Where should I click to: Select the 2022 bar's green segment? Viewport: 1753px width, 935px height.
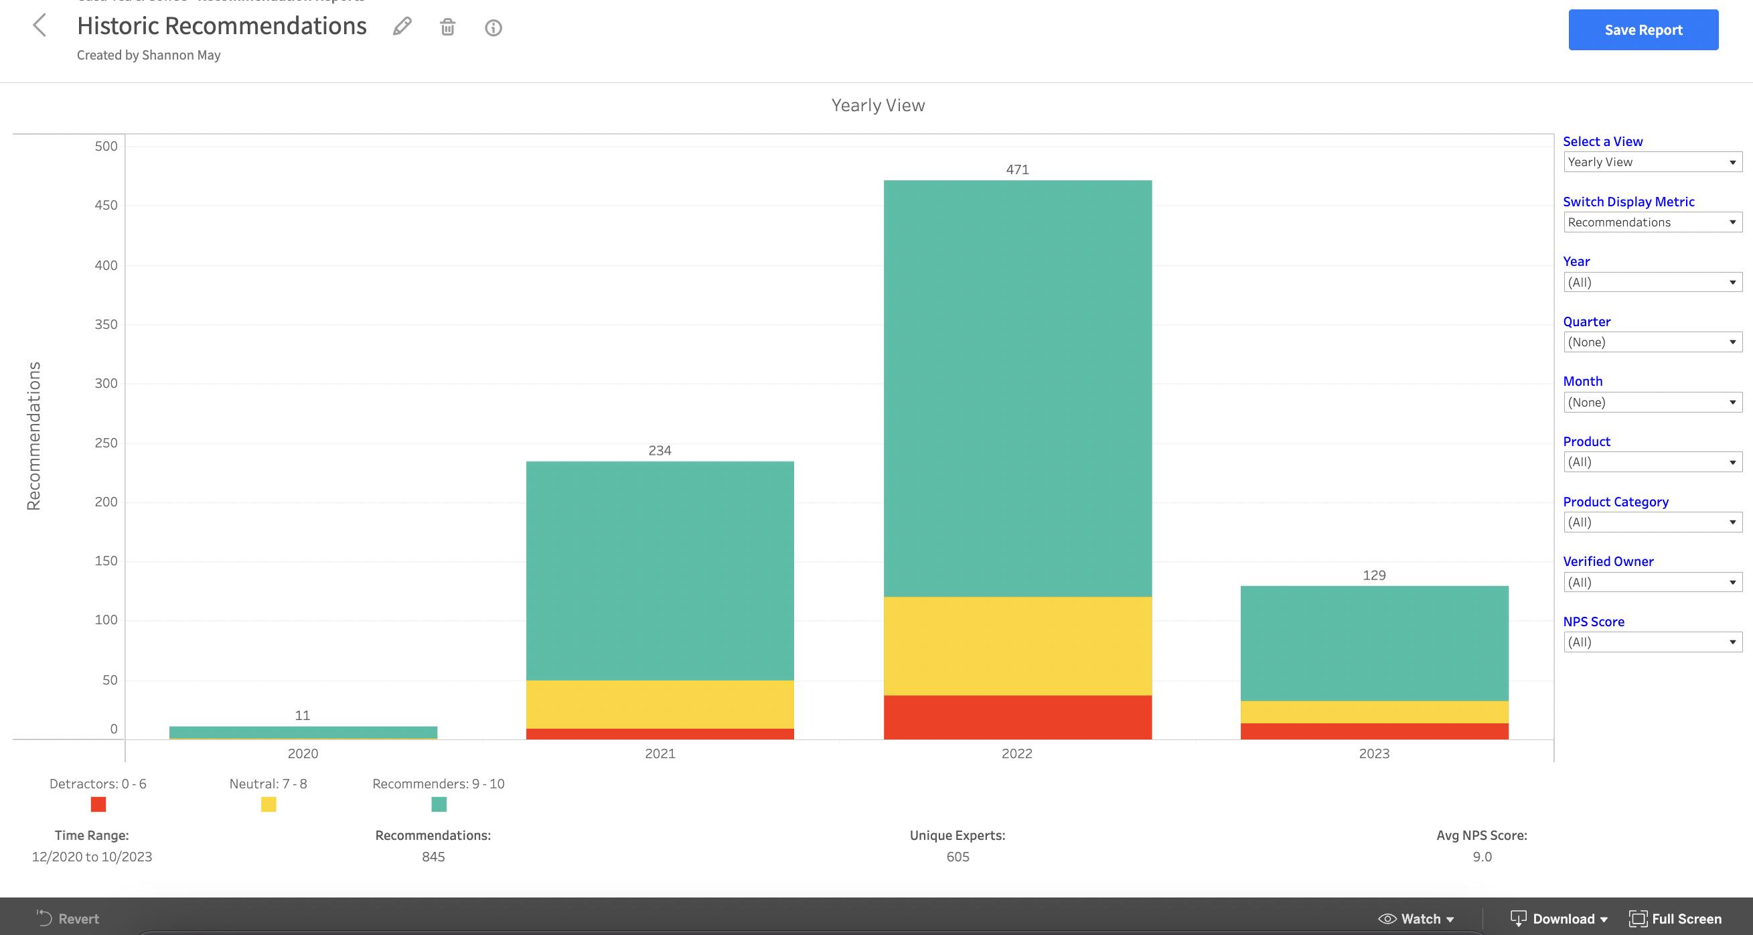pos(1017,388)
